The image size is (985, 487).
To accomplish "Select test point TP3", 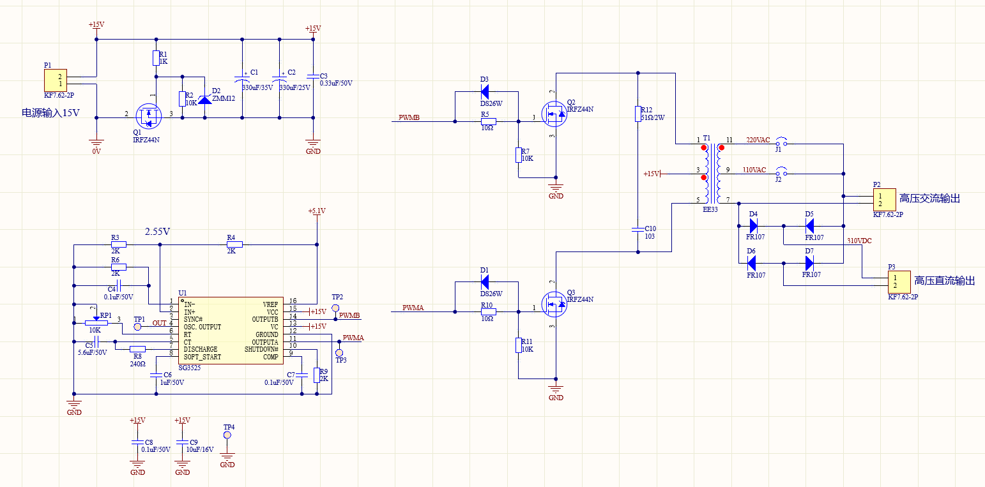I will point(339,353).
